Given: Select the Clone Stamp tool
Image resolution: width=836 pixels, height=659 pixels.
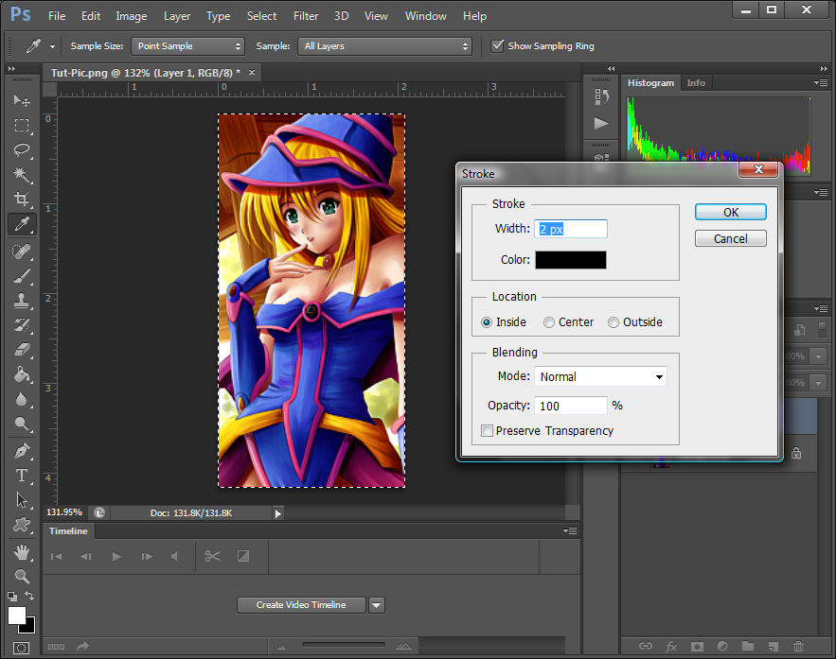Looking at the screenshot, I should tap(22, 302).
